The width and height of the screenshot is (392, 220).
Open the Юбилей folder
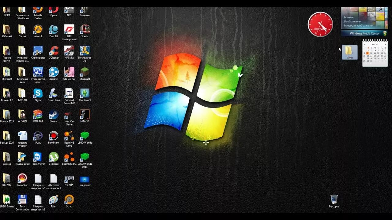7,31
